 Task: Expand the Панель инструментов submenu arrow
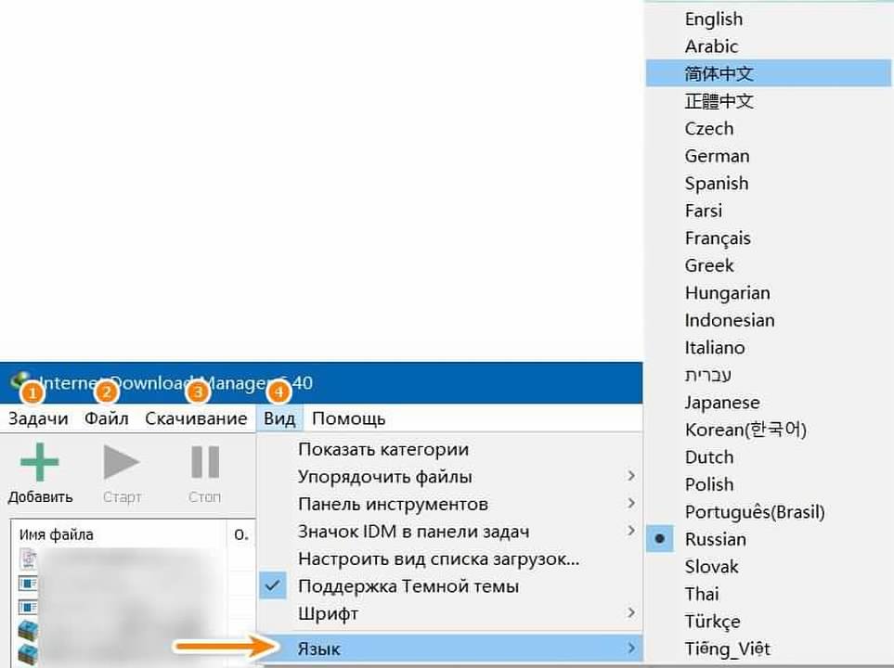[630, 503]
